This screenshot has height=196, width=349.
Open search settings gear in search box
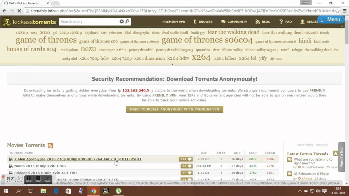click(122, 22)
